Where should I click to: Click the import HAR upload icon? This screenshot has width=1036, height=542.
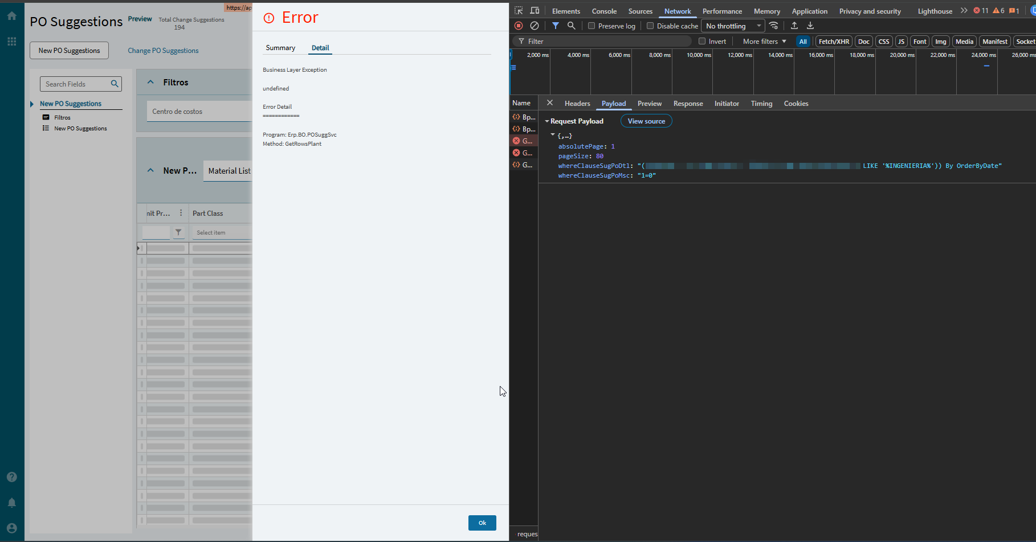[794, 26]
